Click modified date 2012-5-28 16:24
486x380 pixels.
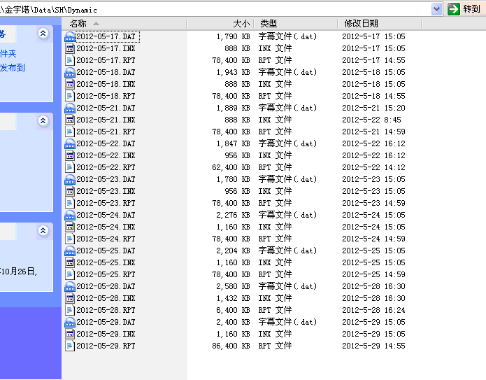(373, 310)
